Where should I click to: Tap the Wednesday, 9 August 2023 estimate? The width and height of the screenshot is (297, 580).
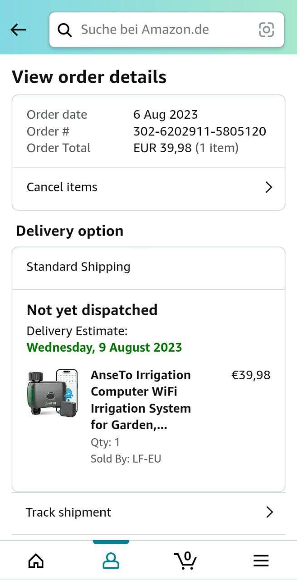104,348
